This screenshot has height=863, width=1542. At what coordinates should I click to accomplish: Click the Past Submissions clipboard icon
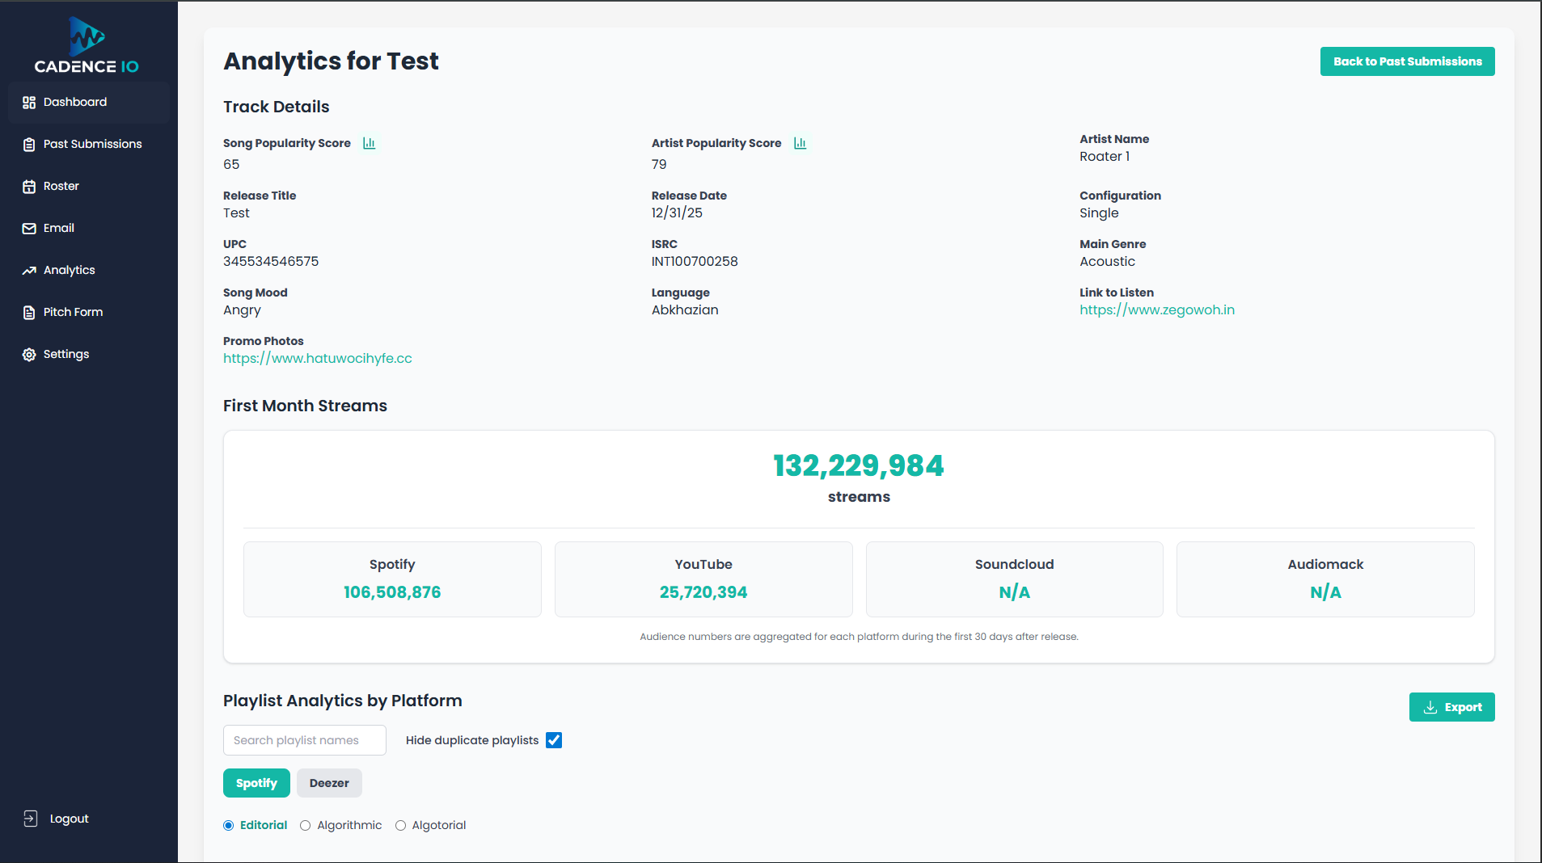point(29,145)
